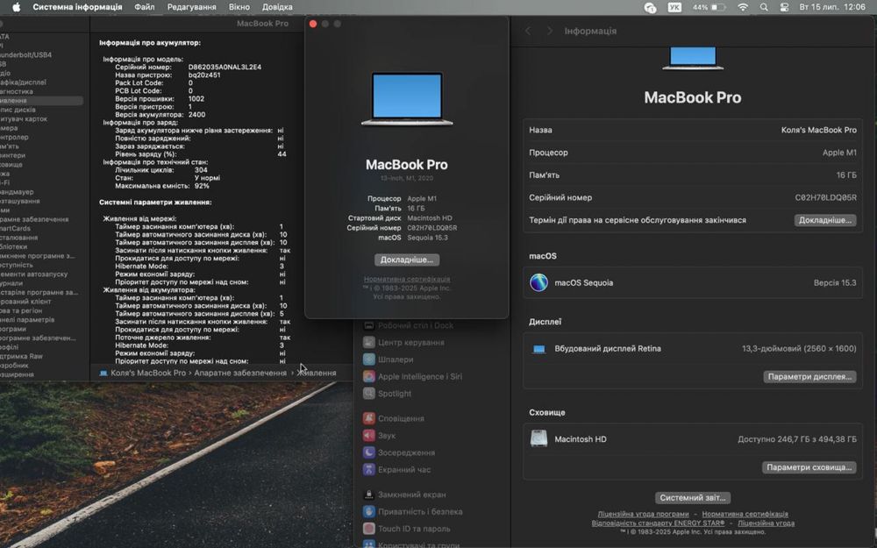Screen dimensions: 877x548
Task: Open the Вікно menu
Action: [239, 7]
